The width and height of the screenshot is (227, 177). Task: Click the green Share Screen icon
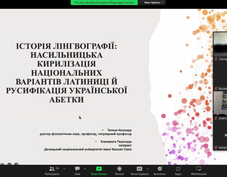pos(99,169)
